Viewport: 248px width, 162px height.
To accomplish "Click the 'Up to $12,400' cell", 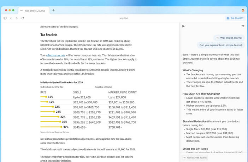I will (82, 97).
